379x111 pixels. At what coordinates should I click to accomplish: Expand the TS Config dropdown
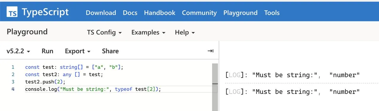pyautogui.click(x=104, y=32)
